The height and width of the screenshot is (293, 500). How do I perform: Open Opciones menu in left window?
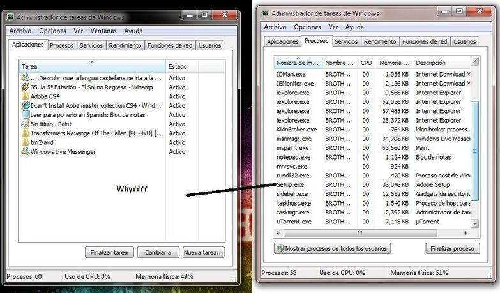pyautogui.click(x=52, y=31)
